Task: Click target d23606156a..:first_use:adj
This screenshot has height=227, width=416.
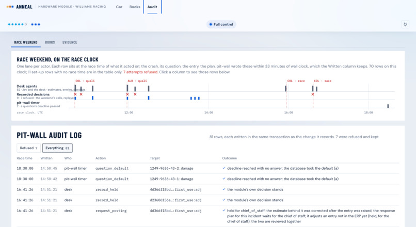Action: tap(175, 200)
